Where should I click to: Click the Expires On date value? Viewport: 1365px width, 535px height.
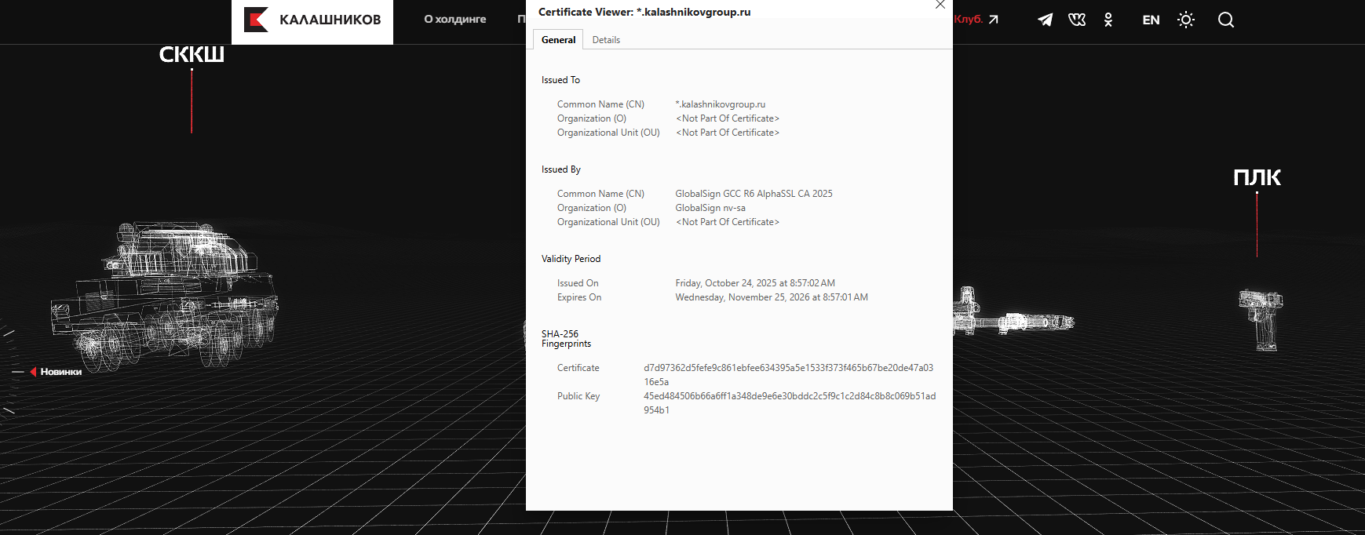point(772,297)
